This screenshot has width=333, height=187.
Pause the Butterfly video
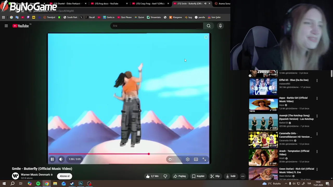pyautogui.click(x=52, y=159)
